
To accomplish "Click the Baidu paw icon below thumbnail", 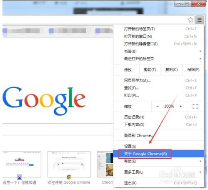I will 19,177.
